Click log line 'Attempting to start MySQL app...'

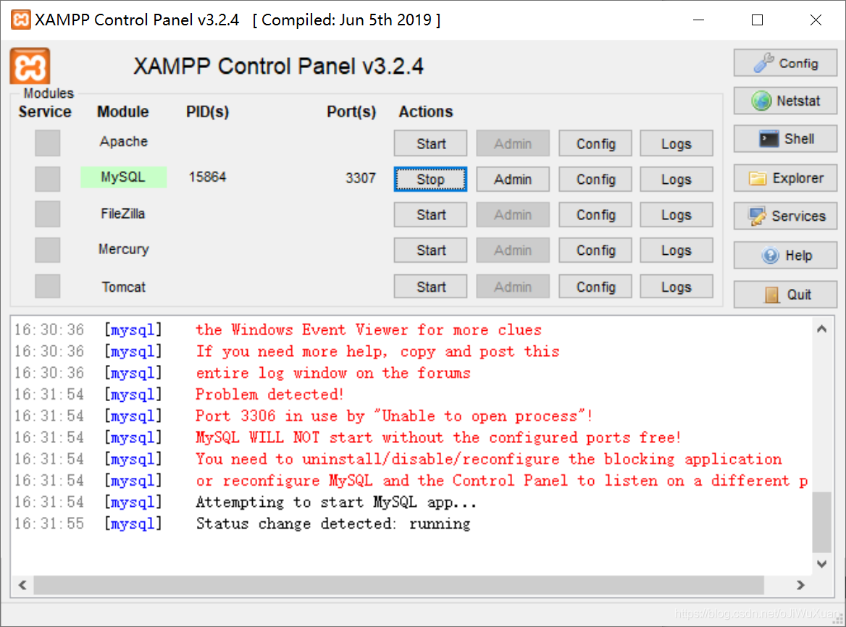pyautogui.click(x=336, y=502)
